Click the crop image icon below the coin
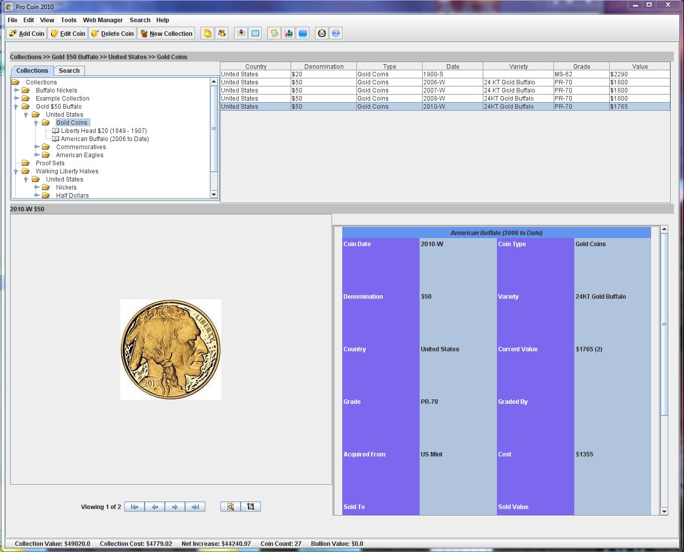 [x=251, y=507]
